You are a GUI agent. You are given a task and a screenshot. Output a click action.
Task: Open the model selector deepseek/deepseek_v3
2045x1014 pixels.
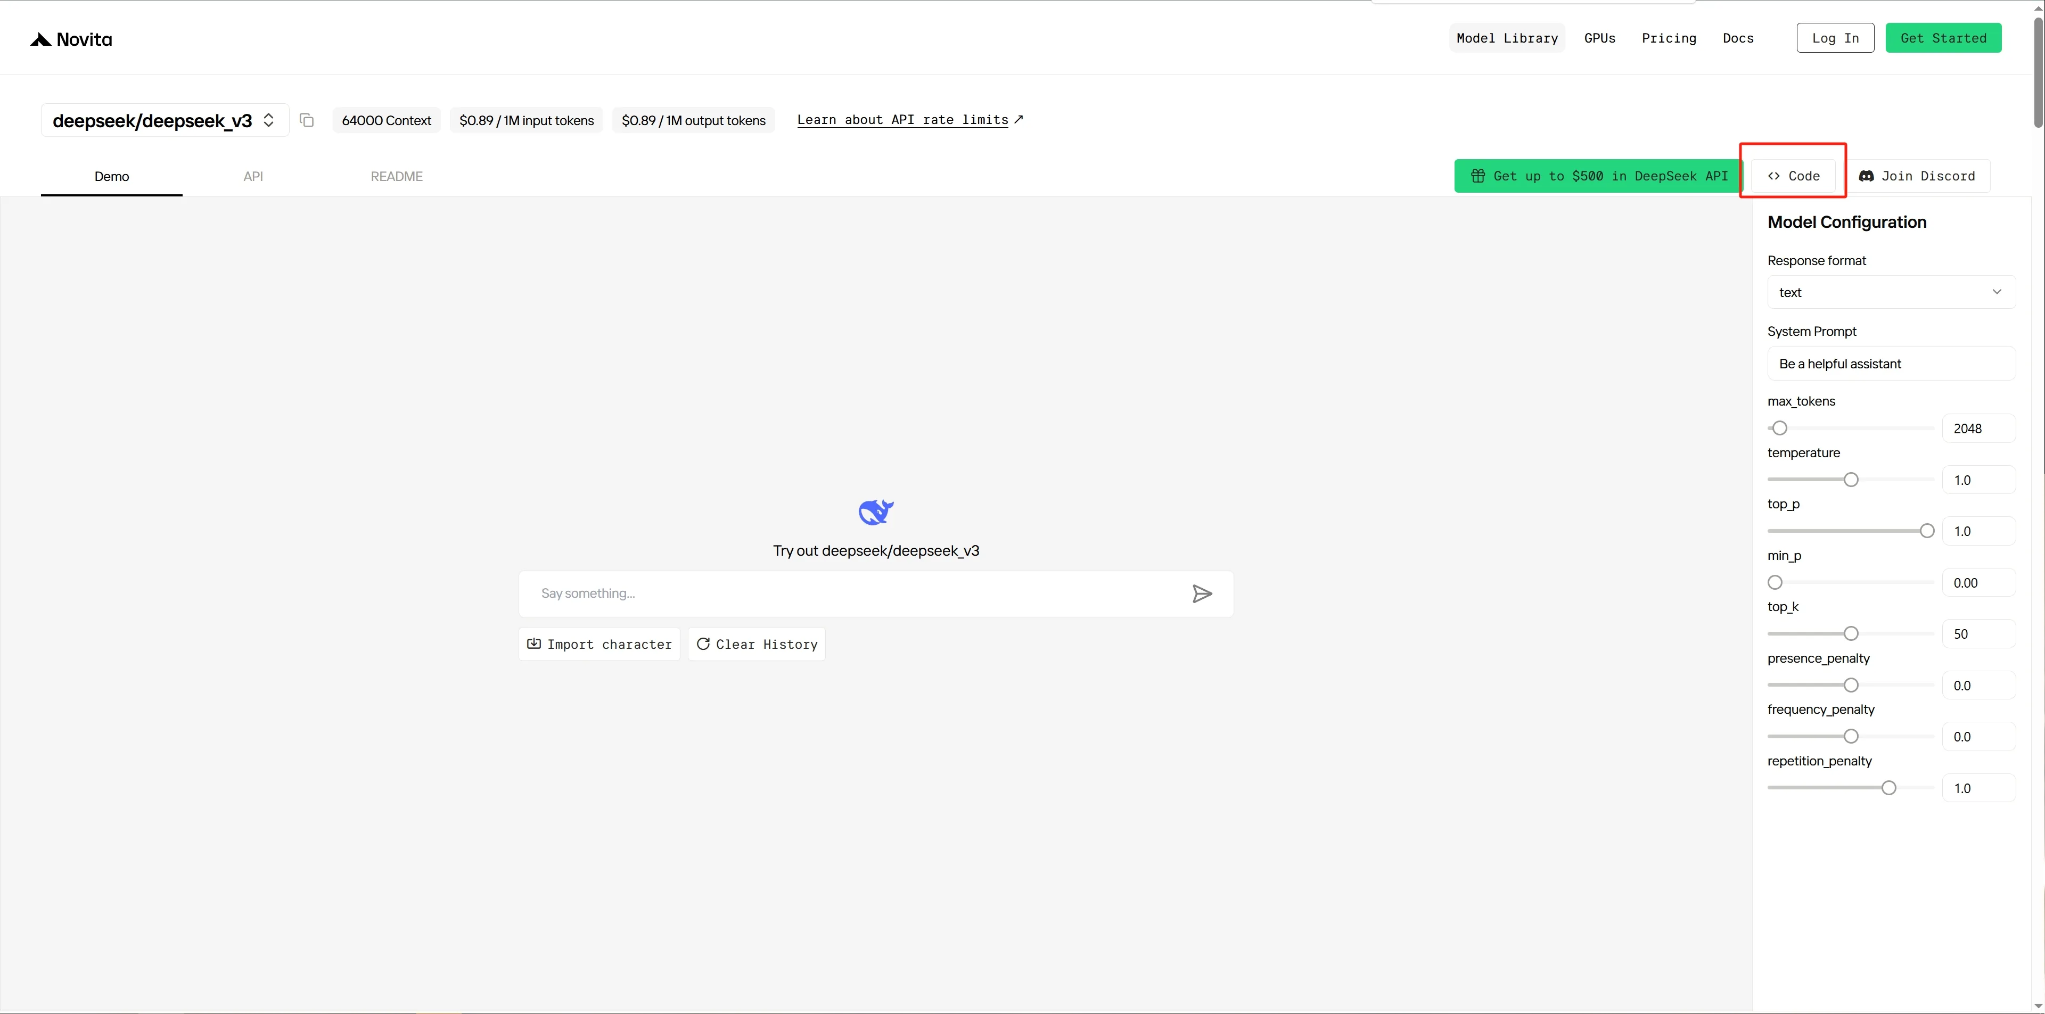click(x=165, y=121)
